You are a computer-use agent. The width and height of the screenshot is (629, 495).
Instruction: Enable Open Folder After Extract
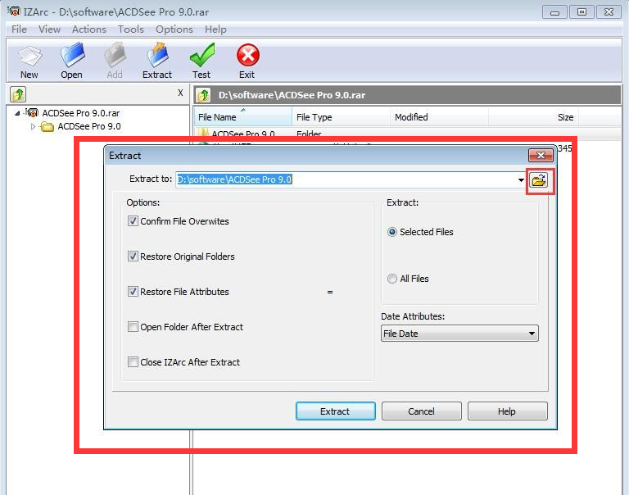point(133,327)
